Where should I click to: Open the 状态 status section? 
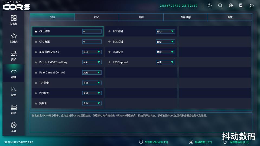tap(14, 92)
